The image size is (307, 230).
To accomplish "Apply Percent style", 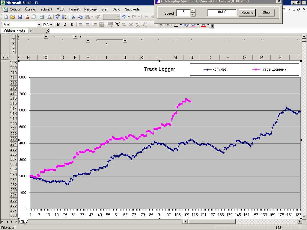I will pyautogui.click(x=124, y=25).
